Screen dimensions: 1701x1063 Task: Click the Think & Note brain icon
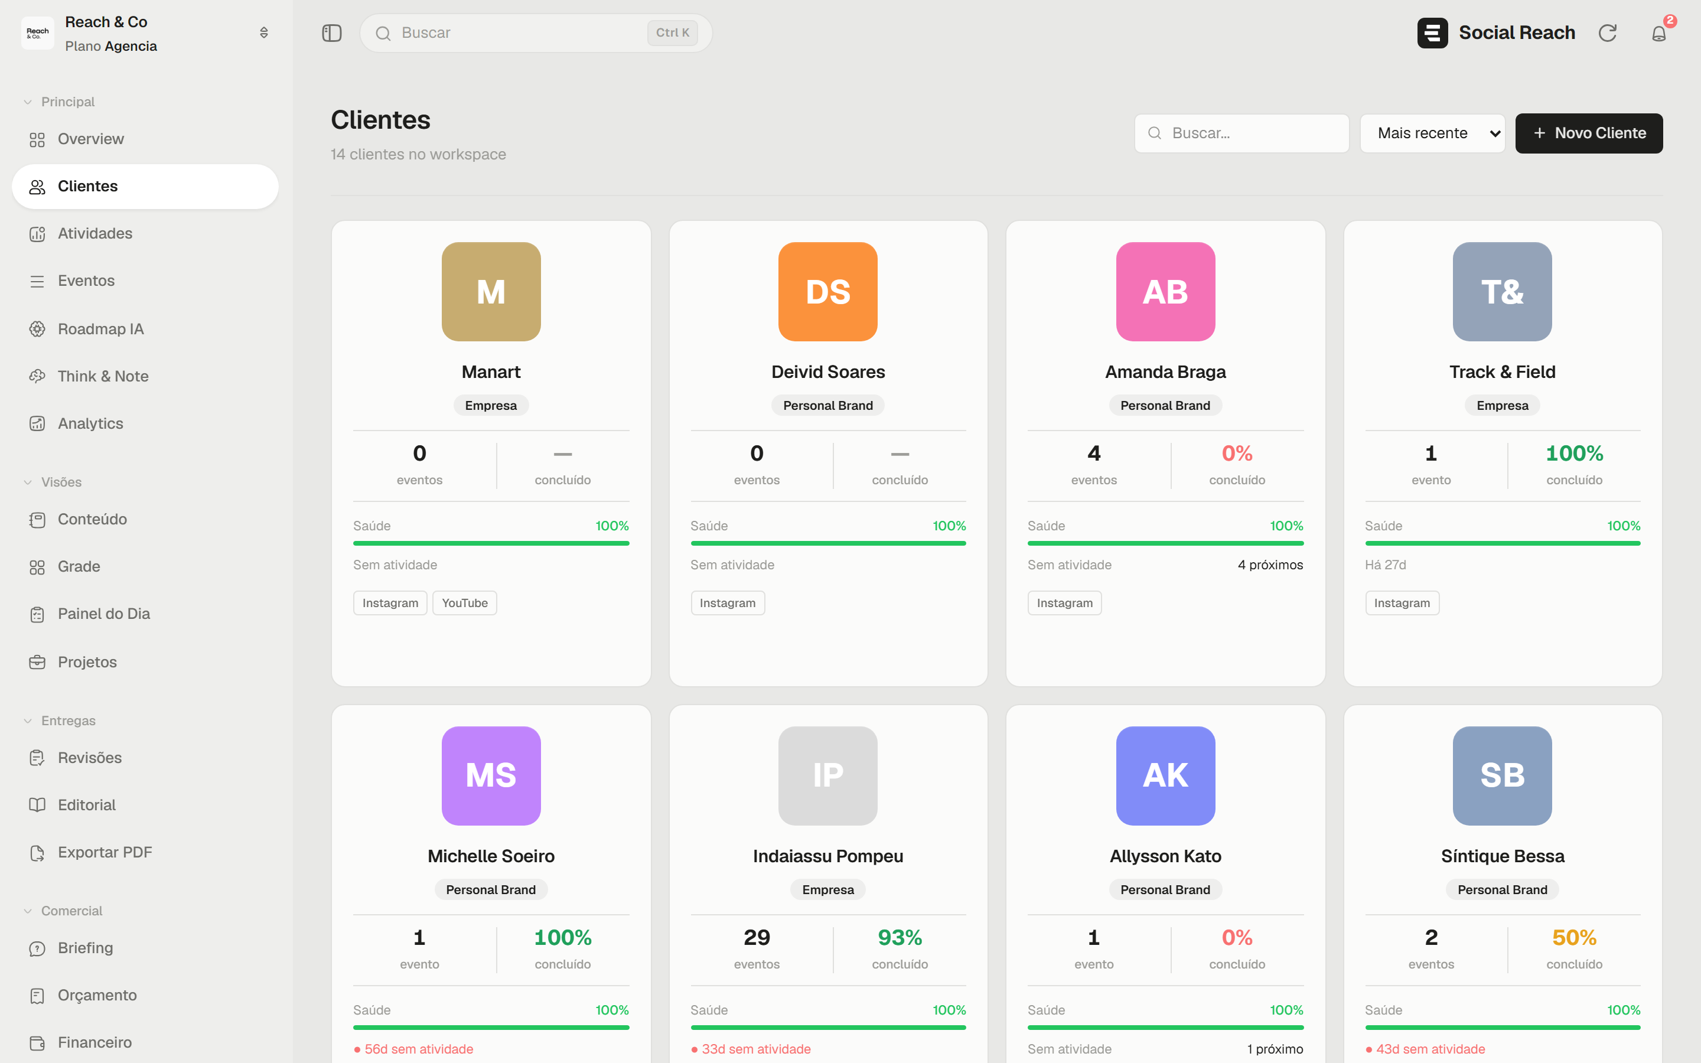(37, 376)
